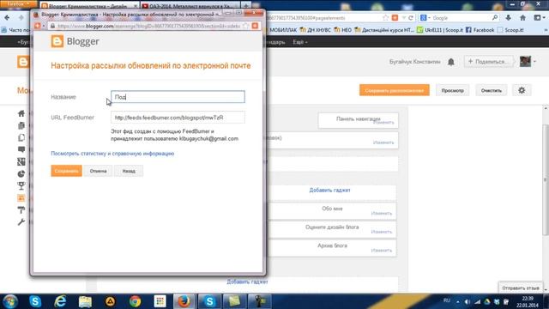549x309 pixels.
Task: Open the Firefox downloads arrow icon
Action: point(509,17)
